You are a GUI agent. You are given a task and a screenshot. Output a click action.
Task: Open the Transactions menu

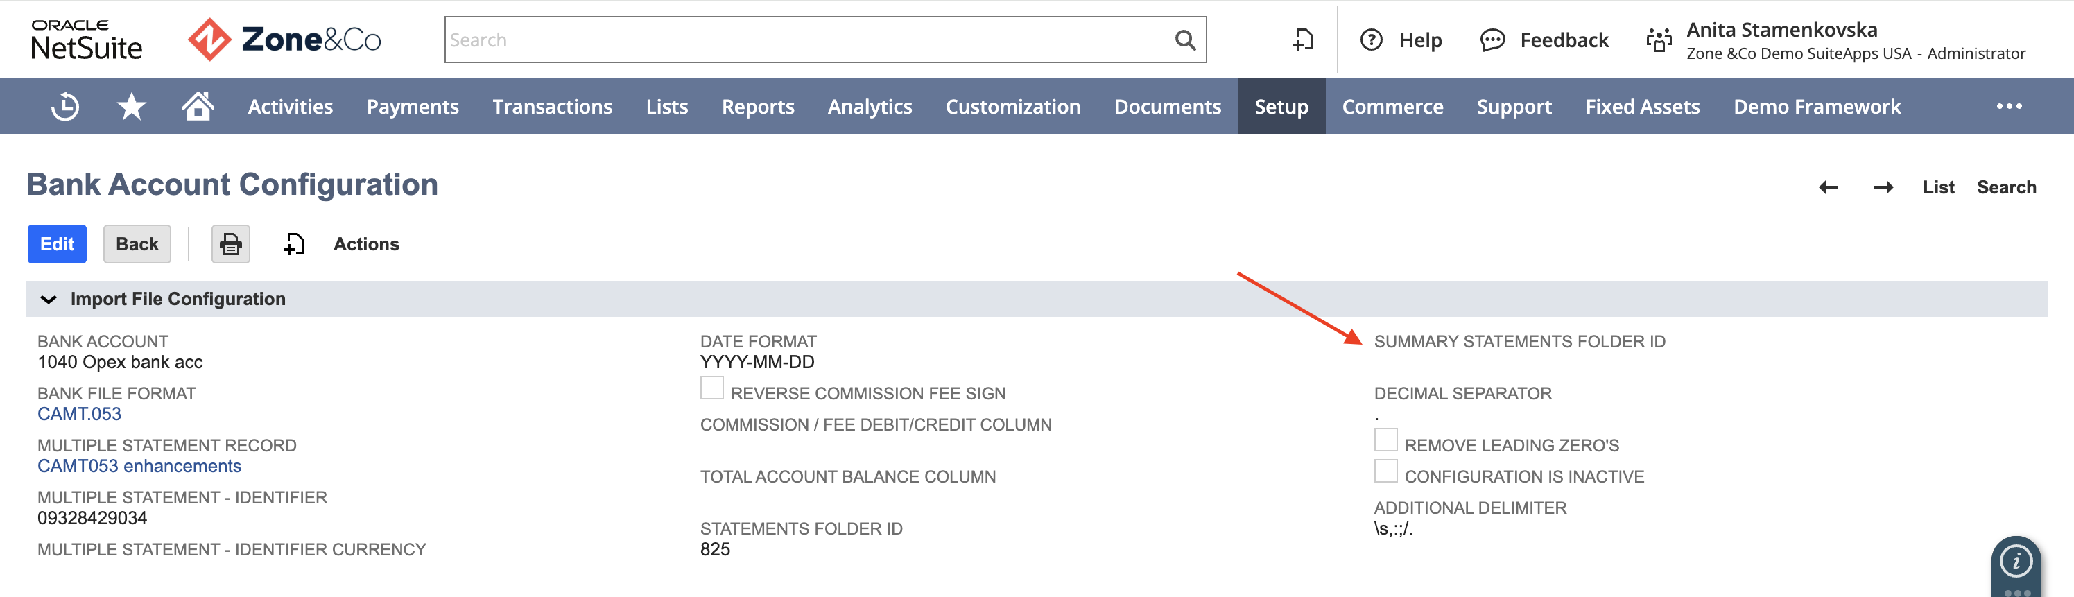(553, 106)
